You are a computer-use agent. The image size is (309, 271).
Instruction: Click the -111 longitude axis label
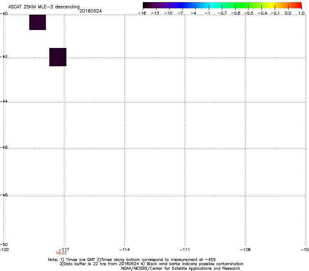click(185, 250)
